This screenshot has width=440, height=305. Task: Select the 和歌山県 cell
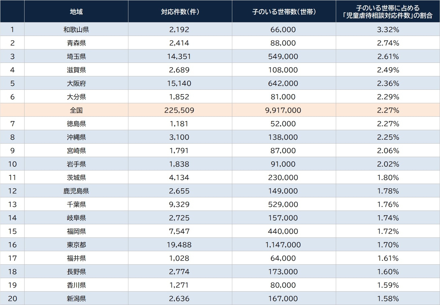76,30
